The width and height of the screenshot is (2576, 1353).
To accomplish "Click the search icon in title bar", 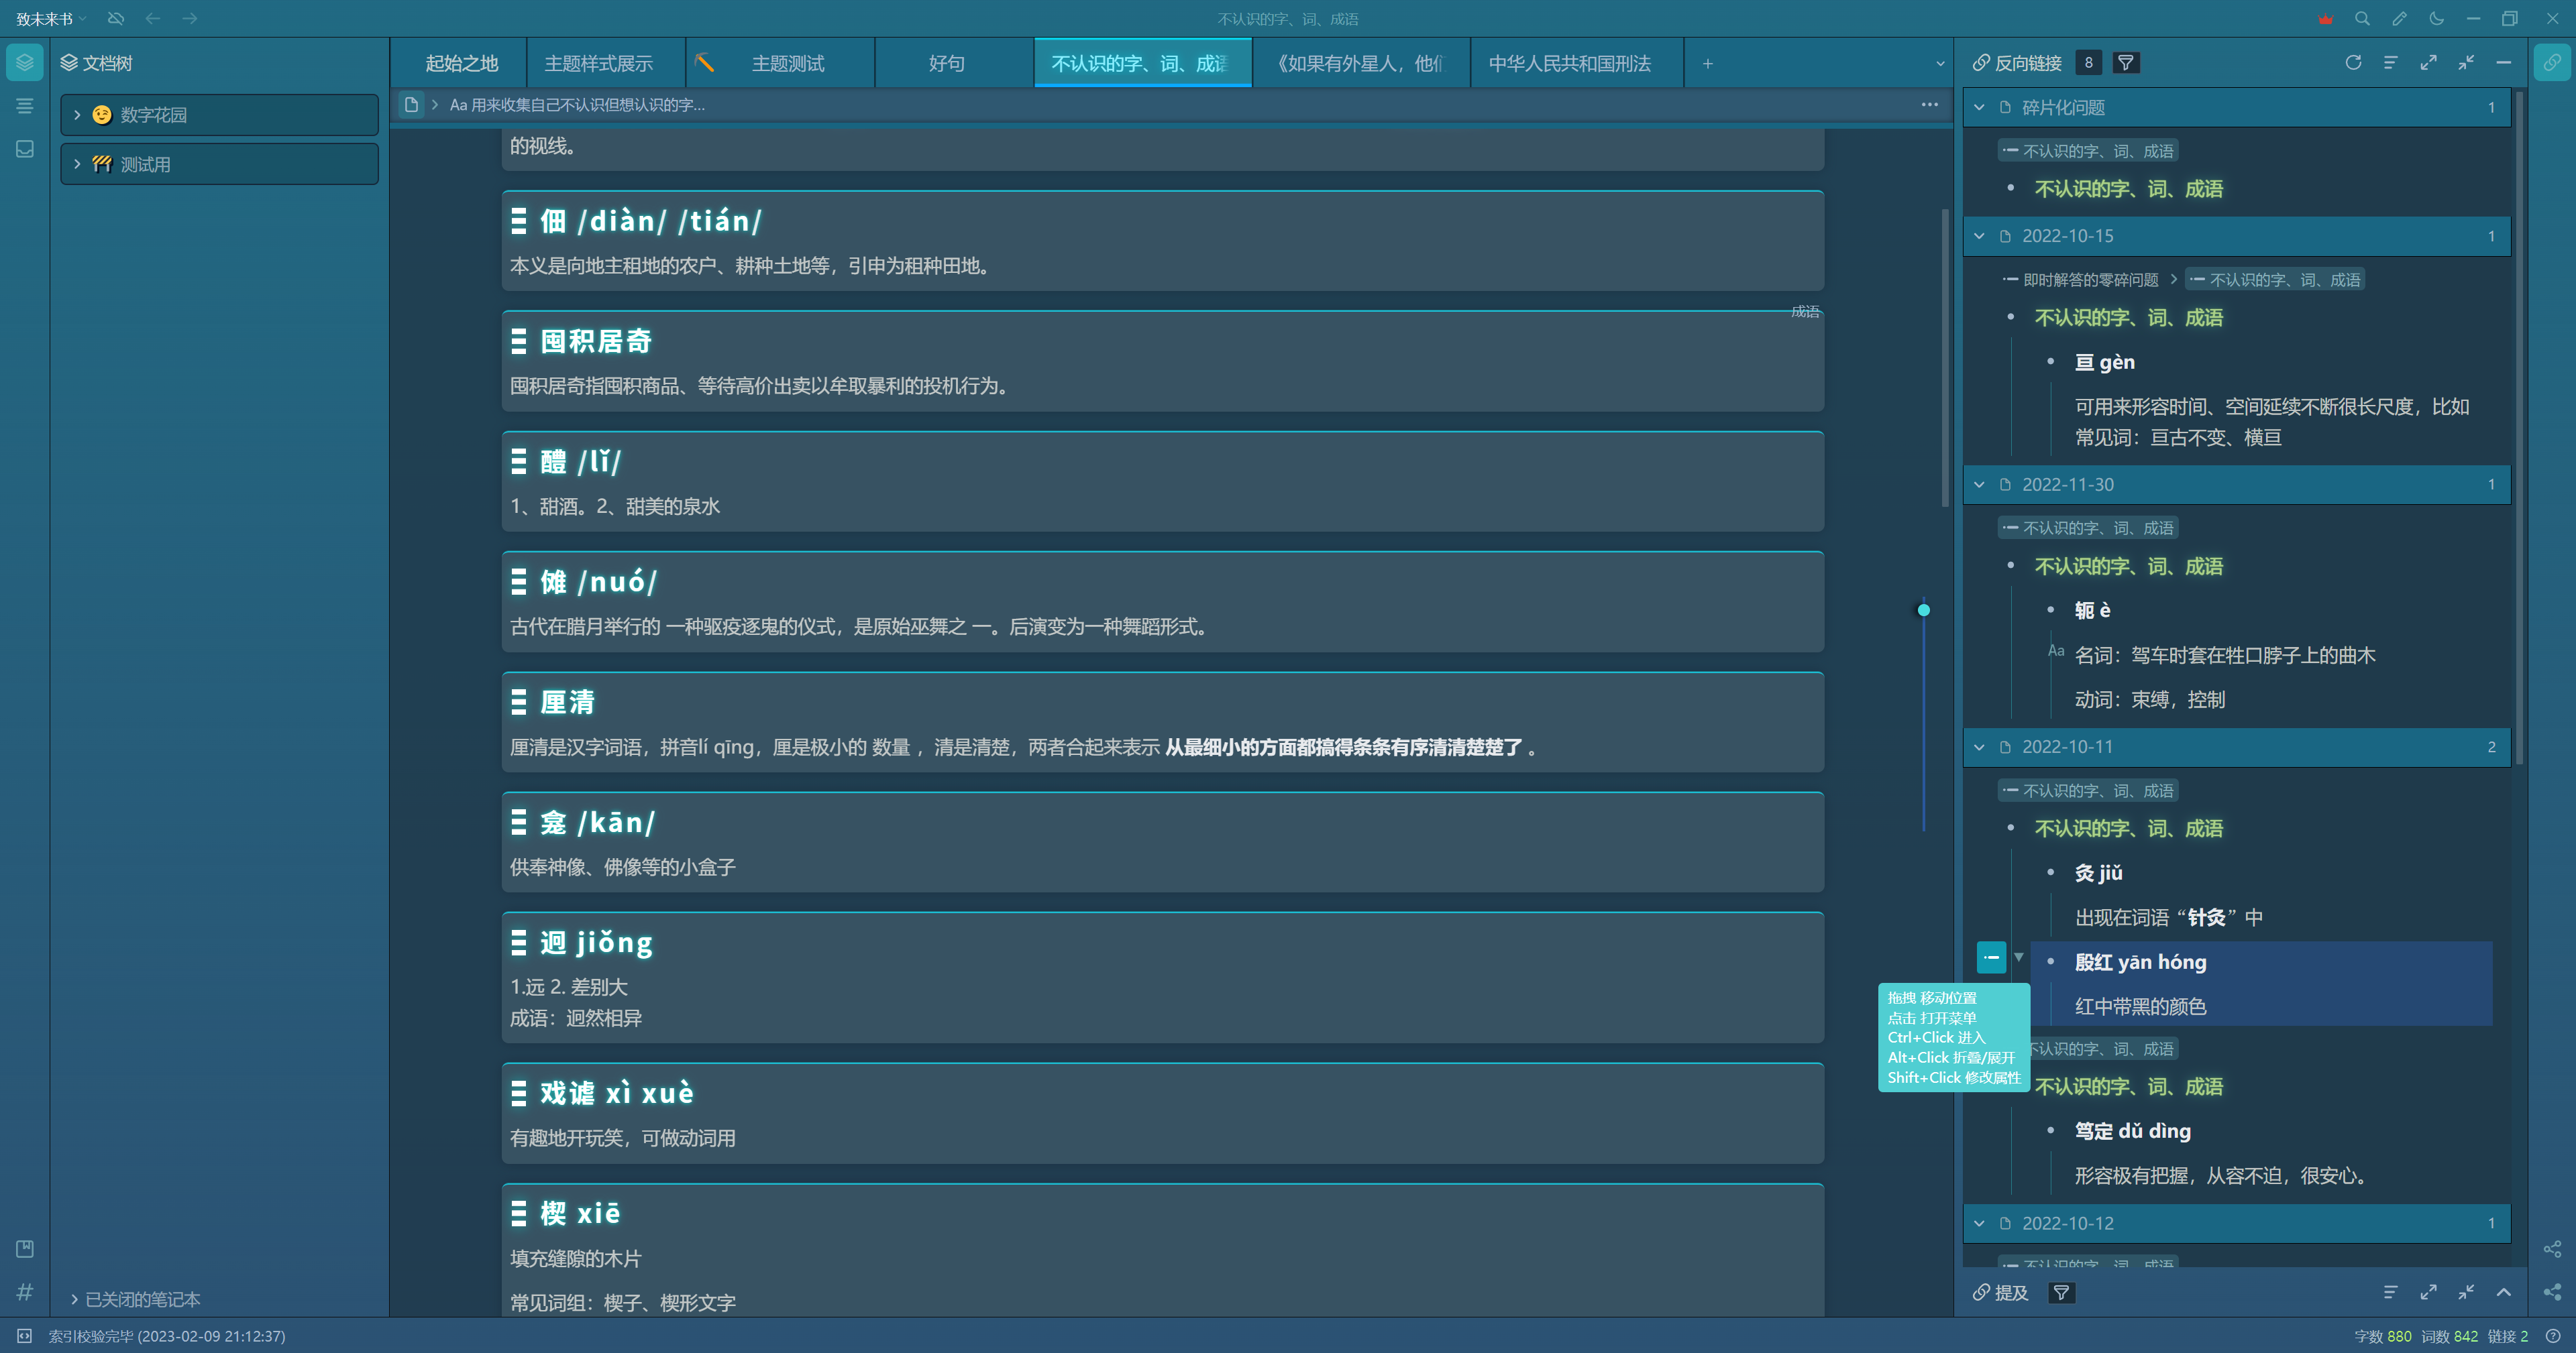I will [2362, 19].
